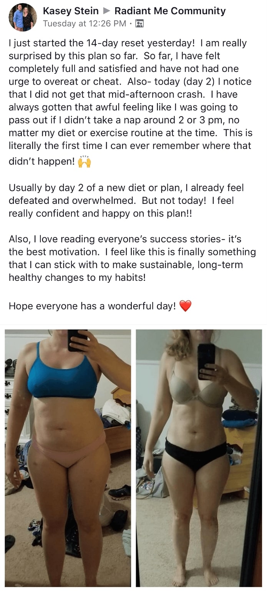Open the left photo with blue top

click(68, 458)
